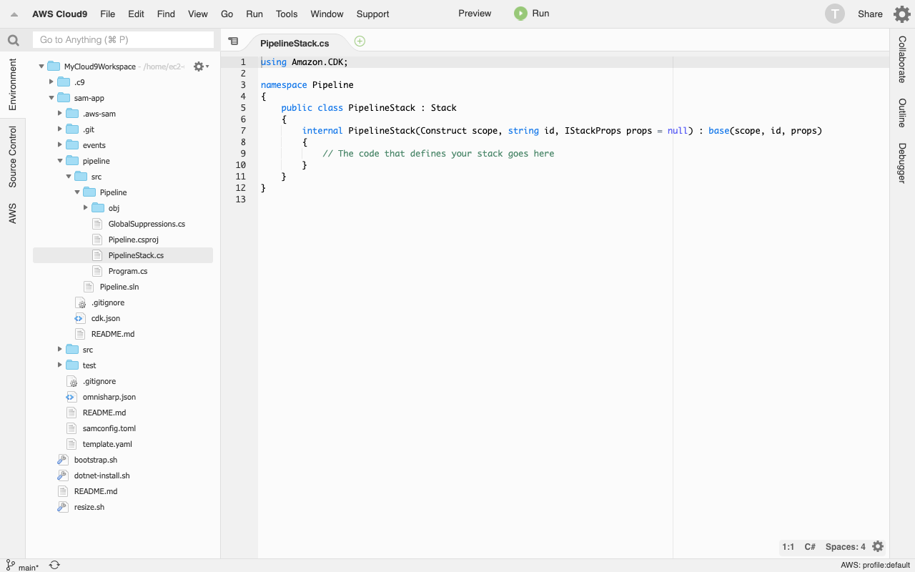Screen dimensions: 915x572
Task: Open template.yaml file
Action: (107, 444)
